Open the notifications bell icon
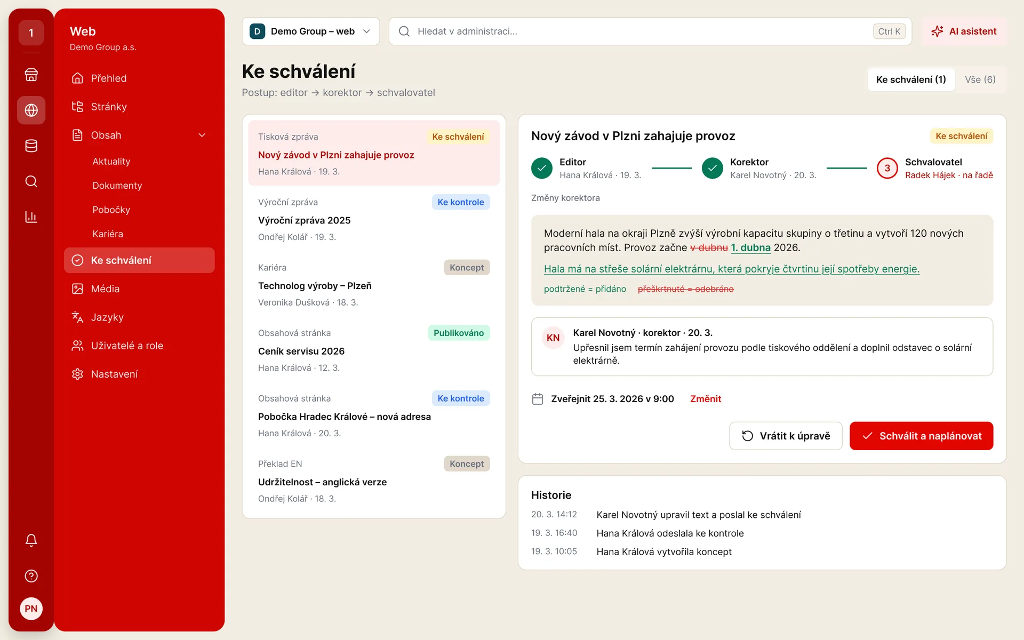This screenshot has height=640, width=1024. (31, 540)
